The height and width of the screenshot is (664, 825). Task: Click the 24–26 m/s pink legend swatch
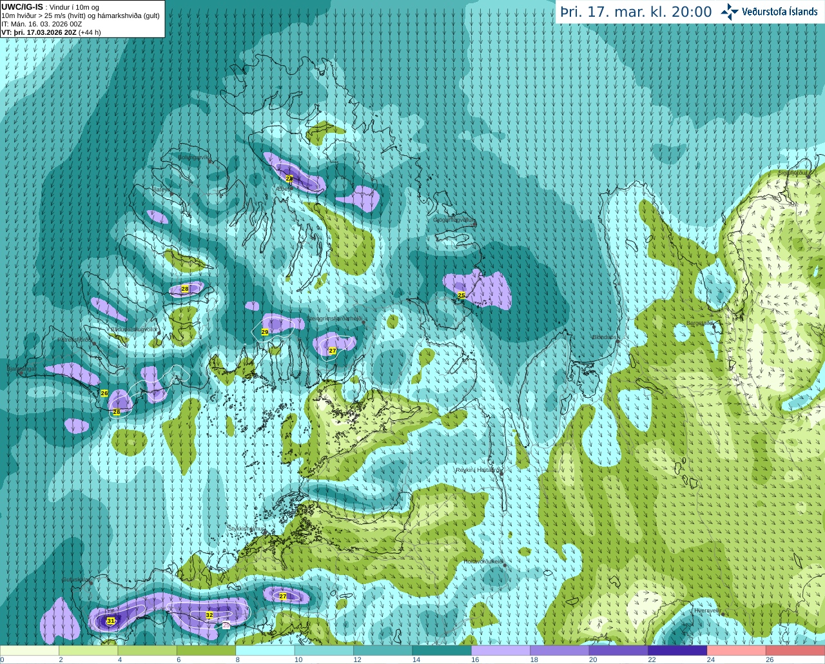click(x=737, y=650)
